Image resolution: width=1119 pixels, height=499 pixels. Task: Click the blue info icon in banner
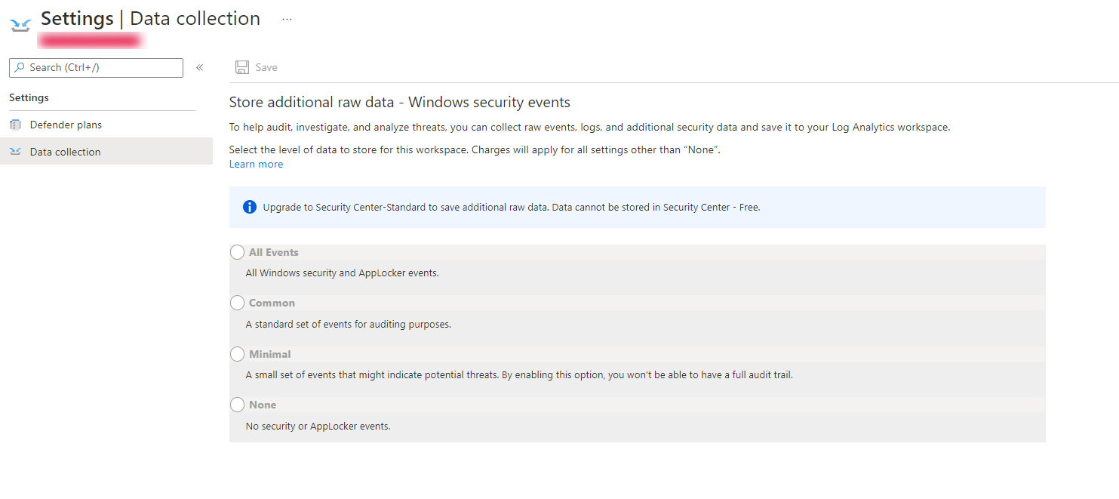(x=250, y=207)
